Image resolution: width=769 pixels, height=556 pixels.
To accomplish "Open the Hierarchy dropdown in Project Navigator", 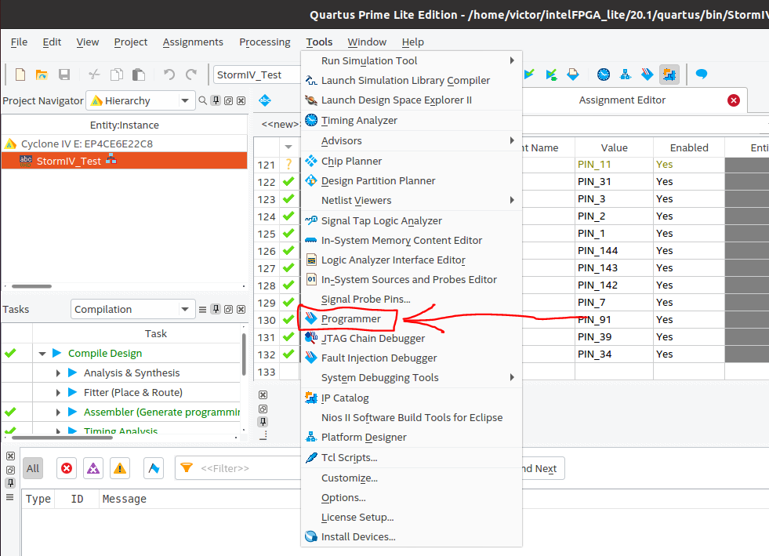I will coord(141,100).
